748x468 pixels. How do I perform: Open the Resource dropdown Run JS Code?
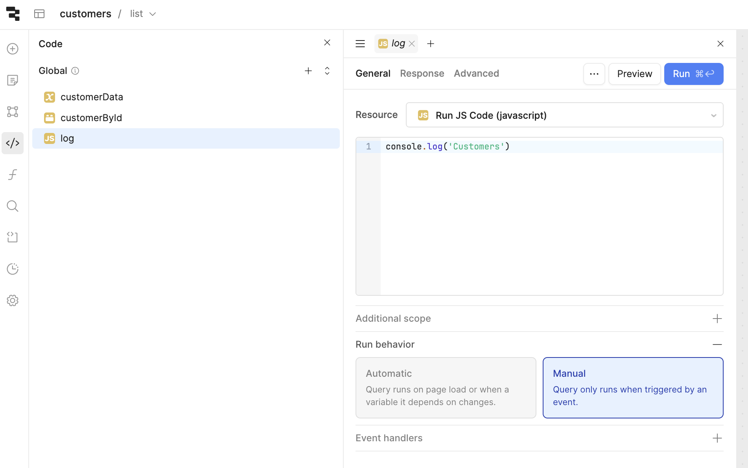(x=564, y=115)
